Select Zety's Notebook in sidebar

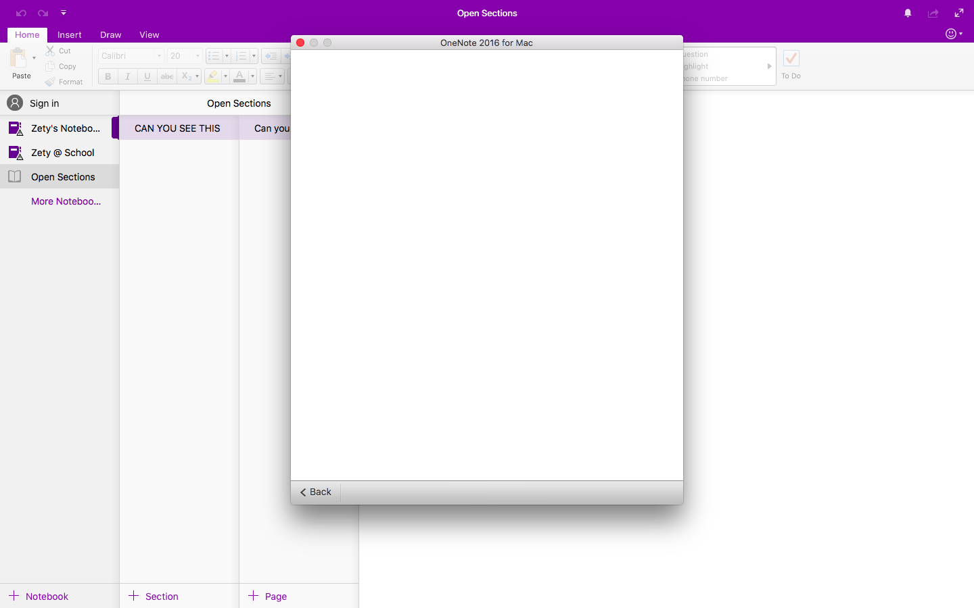(60, 128)
